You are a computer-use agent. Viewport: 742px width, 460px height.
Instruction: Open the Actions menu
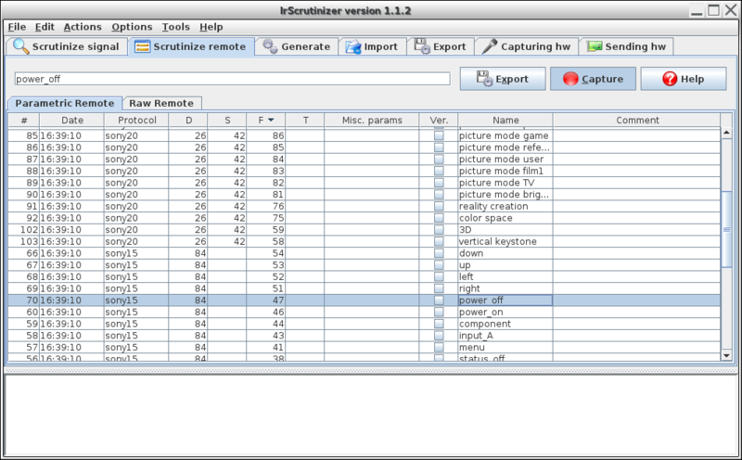click(83, 27)
